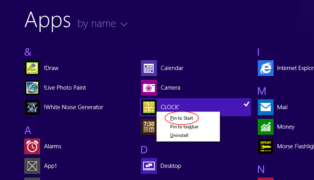The image size is (314, 180).
Task: Click the '!White Noise Generator' label
Action: tap(73, 107)
